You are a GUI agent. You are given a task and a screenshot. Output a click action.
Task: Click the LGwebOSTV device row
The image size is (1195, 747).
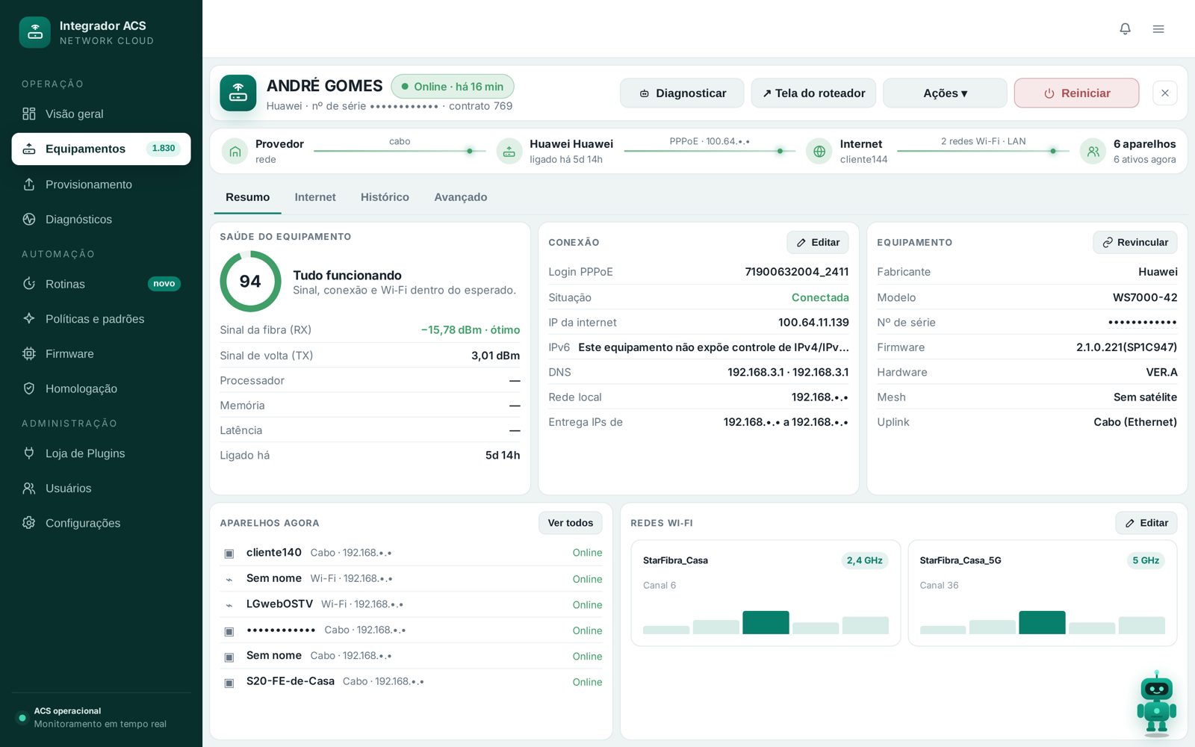(412, 604)
